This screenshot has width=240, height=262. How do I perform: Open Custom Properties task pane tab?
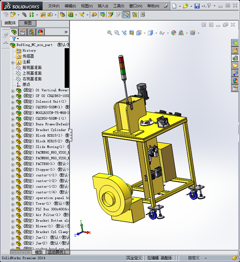pos(235,88)
